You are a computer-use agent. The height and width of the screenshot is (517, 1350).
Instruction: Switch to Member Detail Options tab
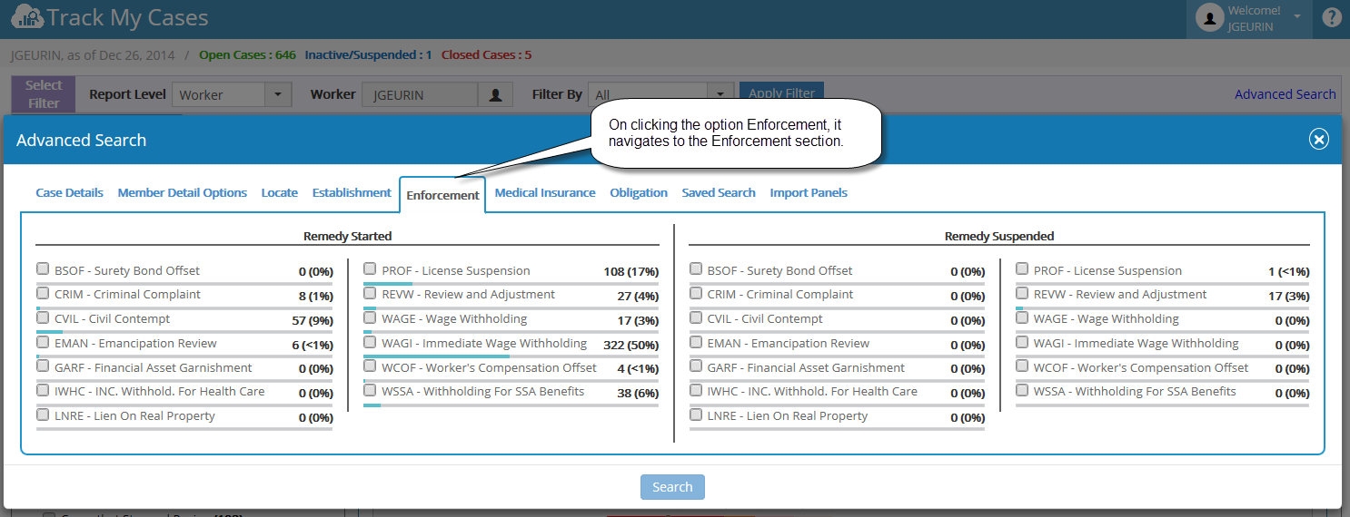pos(183,192)
